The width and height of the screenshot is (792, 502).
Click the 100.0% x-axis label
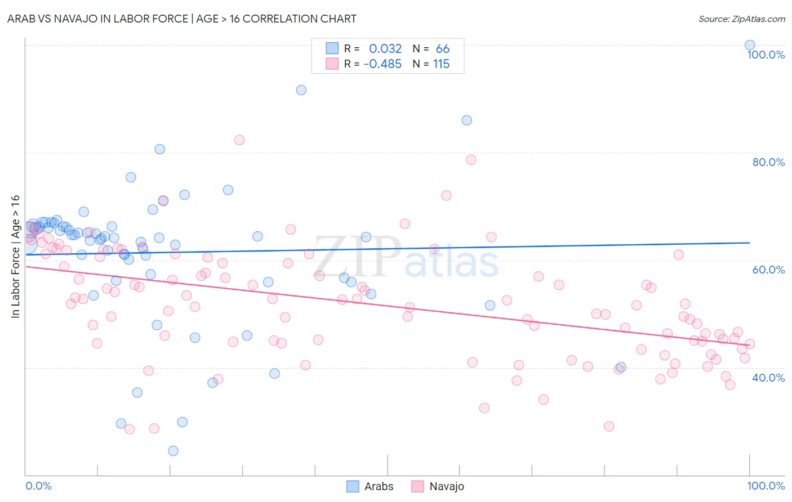tap(766, 486)
